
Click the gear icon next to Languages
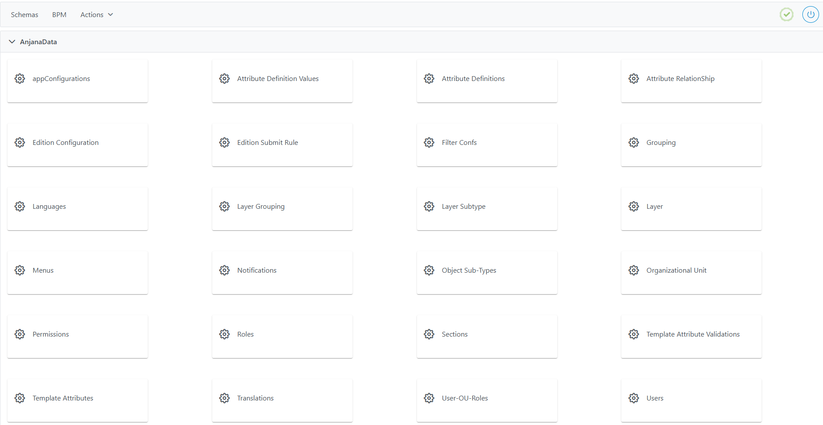tap(20, 207)
